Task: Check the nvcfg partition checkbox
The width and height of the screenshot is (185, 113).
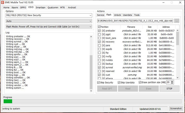Action: 99,56
